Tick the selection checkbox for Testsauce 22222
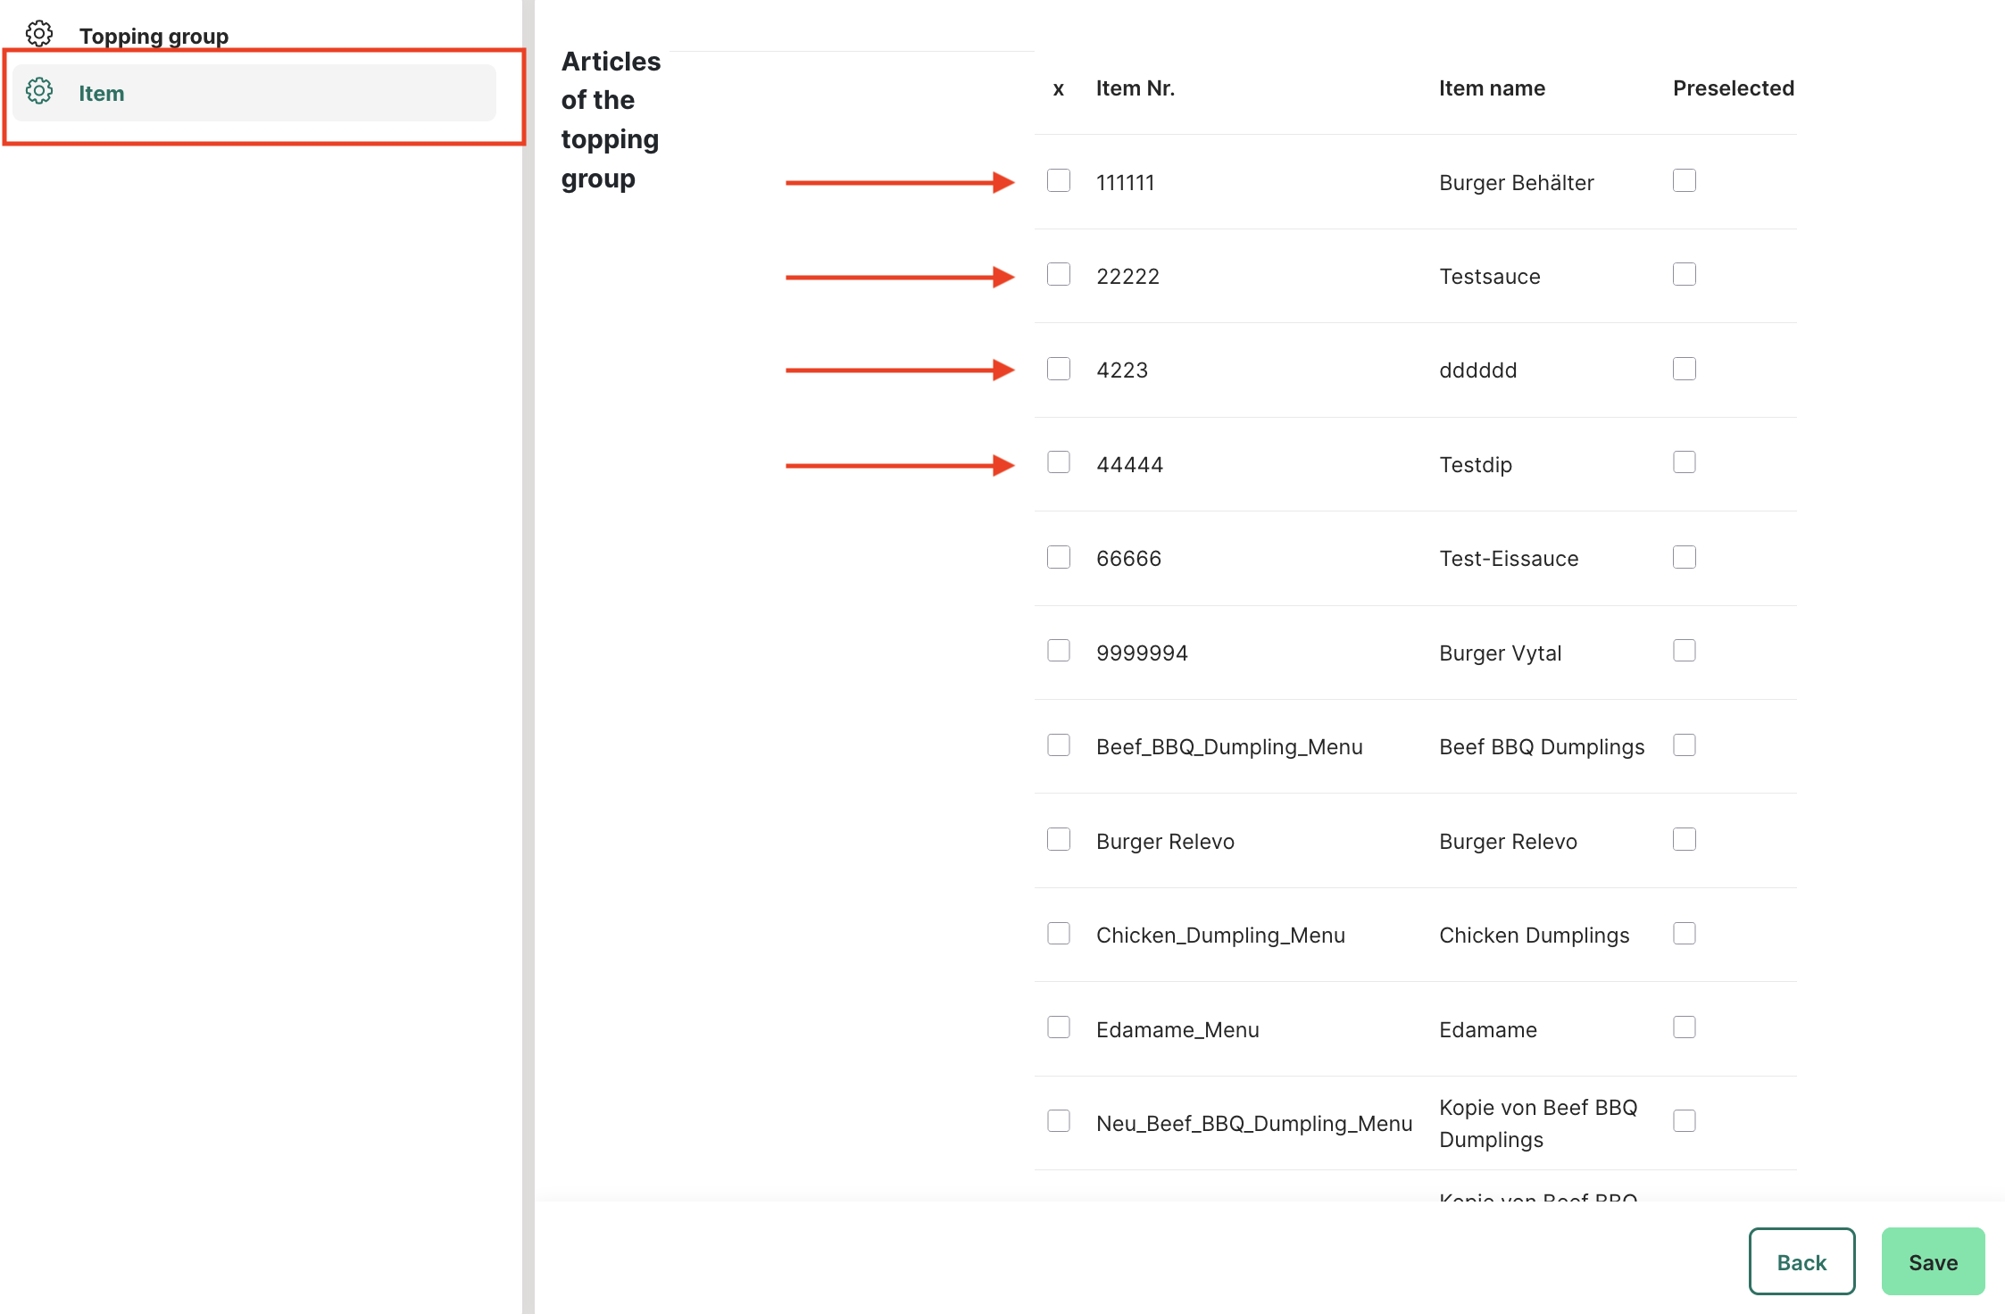2005x1314 pixels. [1059, 275]
